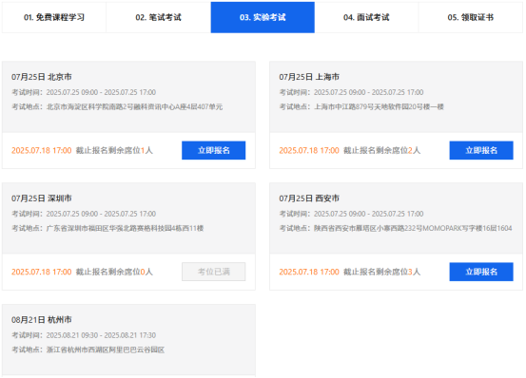The width and height of the screenshot is (526, 378).
Task: Click the 截止报名剩余席位3人 text
Action: (x=382, y=272)
